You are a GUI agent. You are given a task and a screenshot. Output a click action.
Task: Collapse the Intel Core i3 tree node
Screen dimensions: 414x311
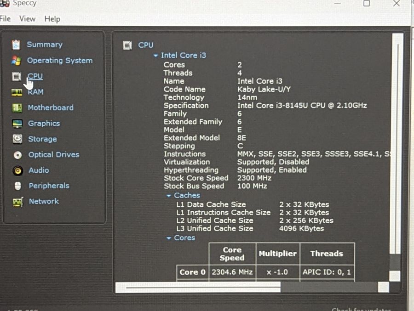point(156,56)
